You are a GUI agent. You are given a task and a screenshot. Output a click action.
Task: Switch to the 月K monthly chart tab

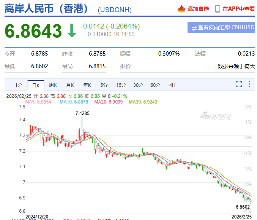click(70, 85)
